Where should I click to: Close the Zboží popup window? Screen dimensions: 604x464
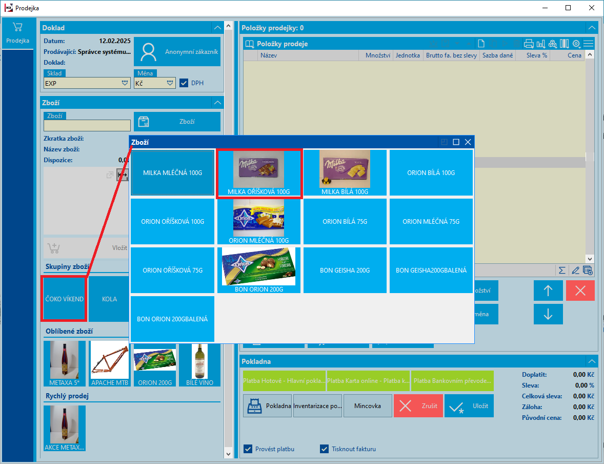pyautogui.click(x=468, y=142)
